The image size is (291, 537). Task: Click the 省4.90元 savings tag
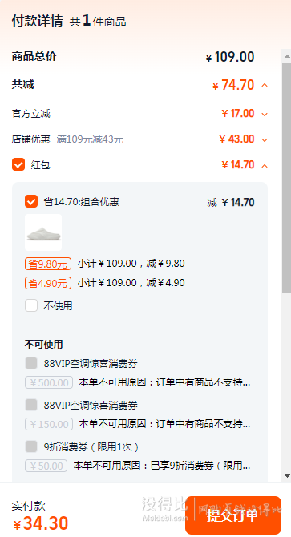[x=48, y=283]
